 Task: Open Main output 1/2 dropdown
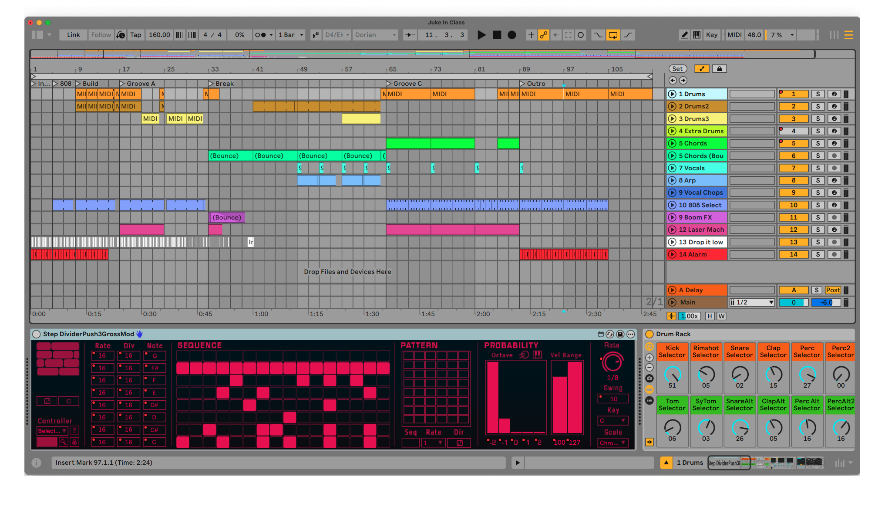click(x=752, y=302)
